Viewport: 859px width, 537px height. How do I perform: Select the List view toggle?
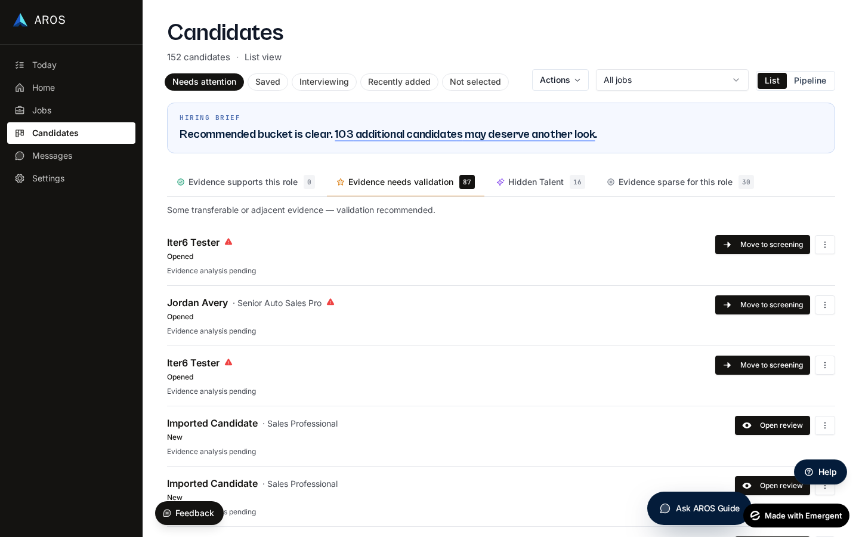pos(772,81)
